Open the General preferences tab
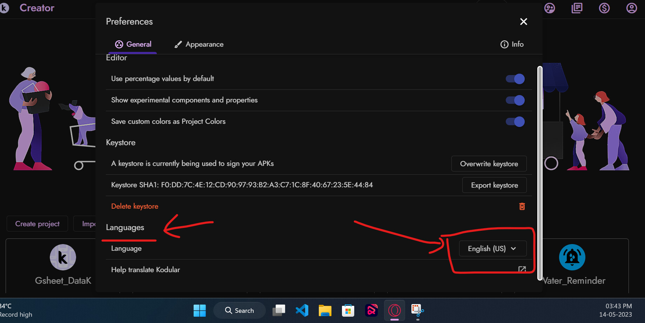Screen dimensions: 645x323 133,44
